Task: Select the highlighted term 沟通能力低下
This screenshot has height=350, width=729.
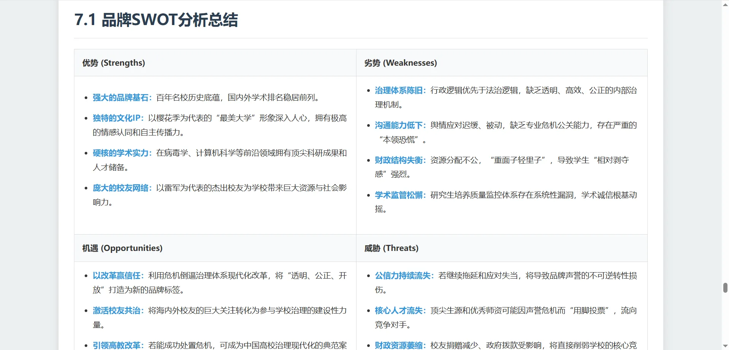Action: coord(399,126)
